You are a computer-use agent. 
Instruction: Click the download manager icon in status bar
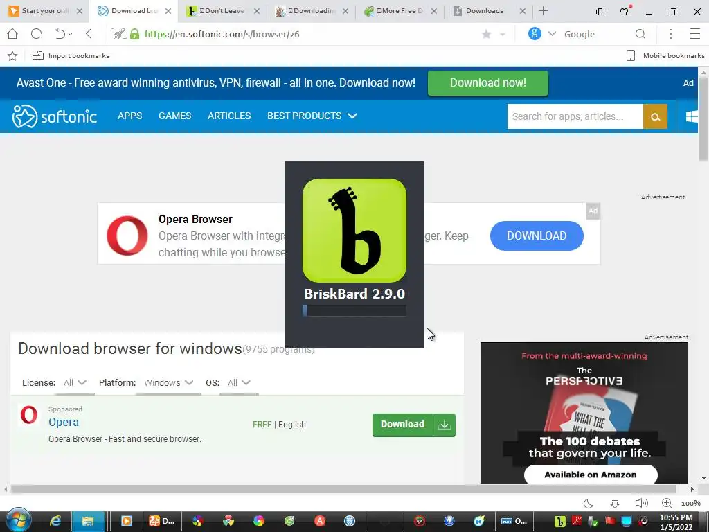[x=615, y=503]
